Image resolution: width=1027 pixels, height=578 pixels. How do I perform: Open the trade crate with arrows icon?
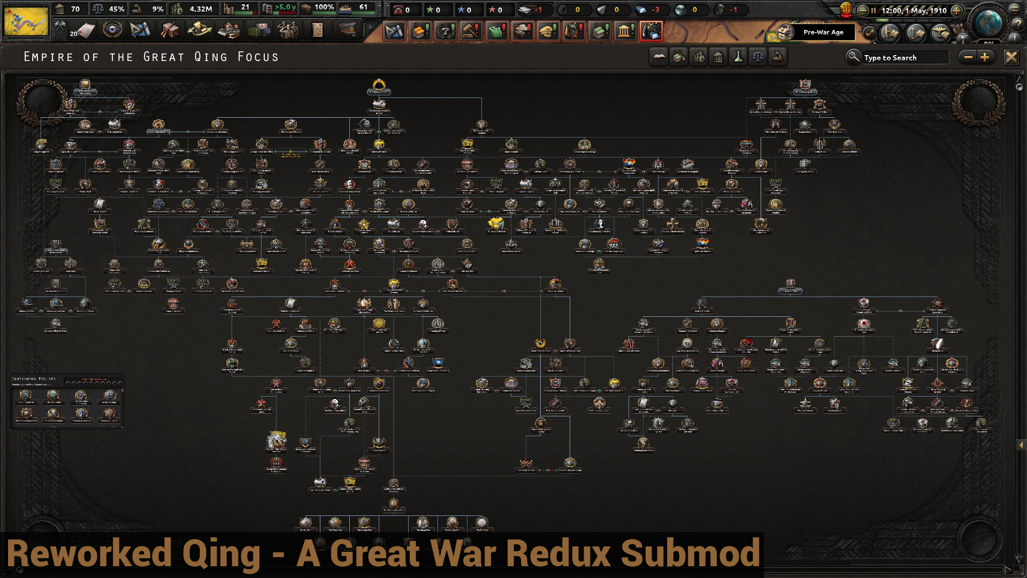click(x=199, y=30)
